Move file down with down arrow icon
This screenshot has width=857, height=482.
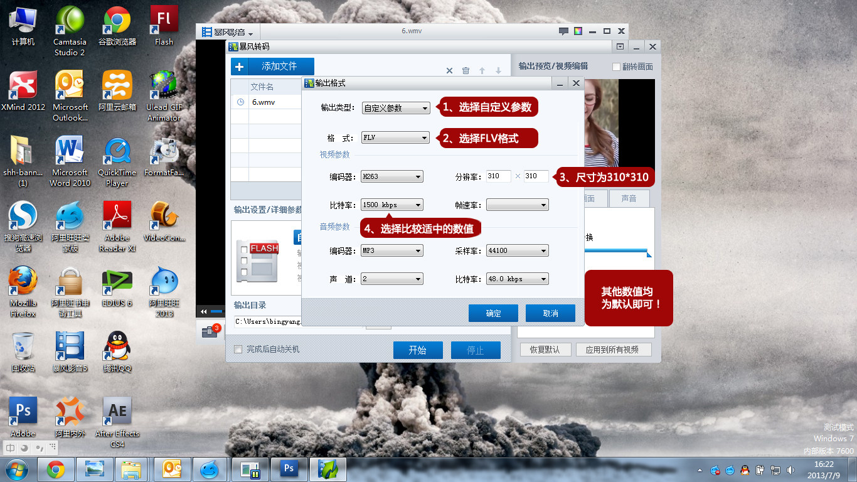coord(498,71)
